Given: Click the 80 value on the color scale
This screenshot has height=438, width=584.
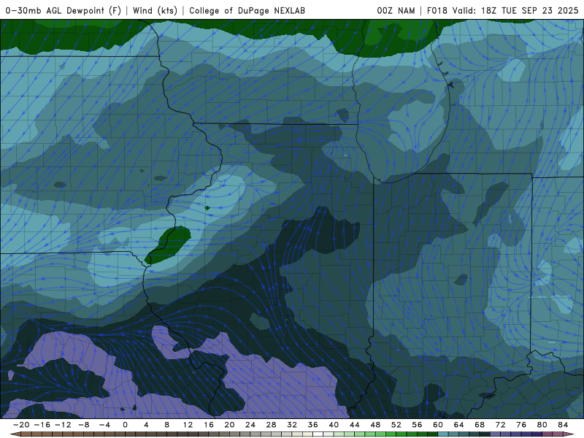Looking at the screenshot, I should (x=542, y=425).
